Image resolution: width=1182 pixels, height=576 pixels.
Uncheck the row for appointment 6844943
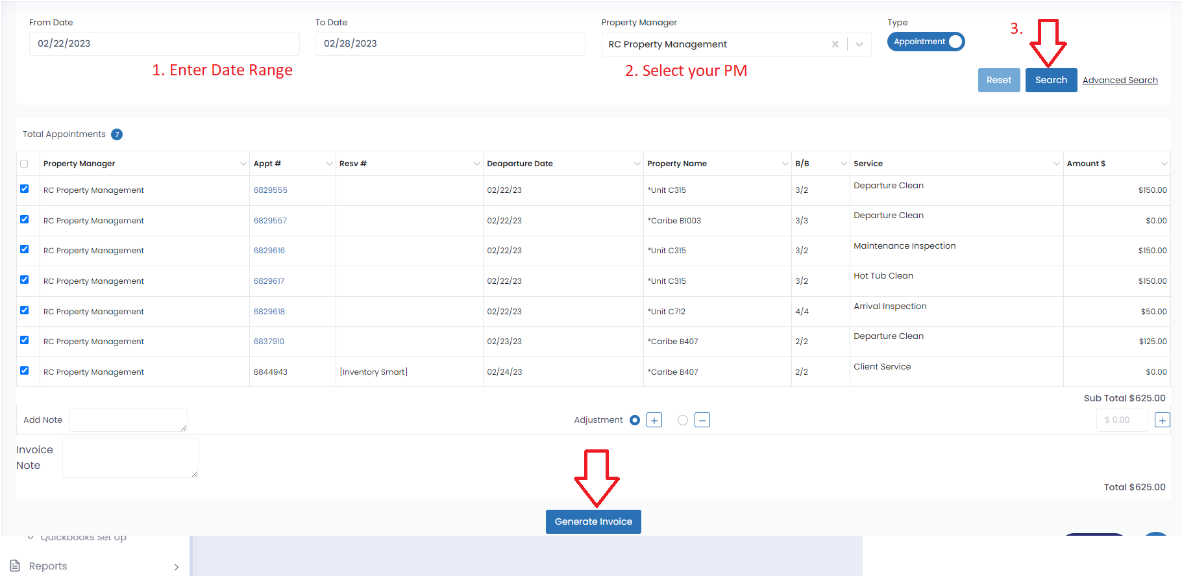[x=24, y=370]
